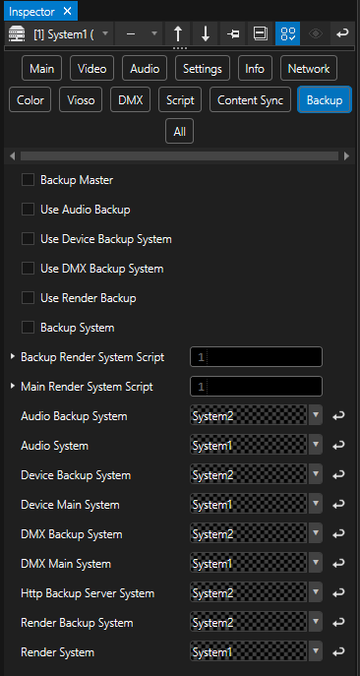Switch to the Main tab
Viewport: 360px width, 676px height.
42,69
